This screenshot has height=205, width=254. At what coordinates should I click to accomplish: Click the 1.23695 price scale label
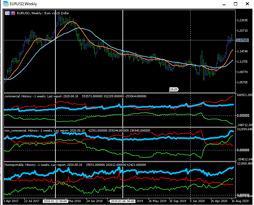tap(243, 20)
